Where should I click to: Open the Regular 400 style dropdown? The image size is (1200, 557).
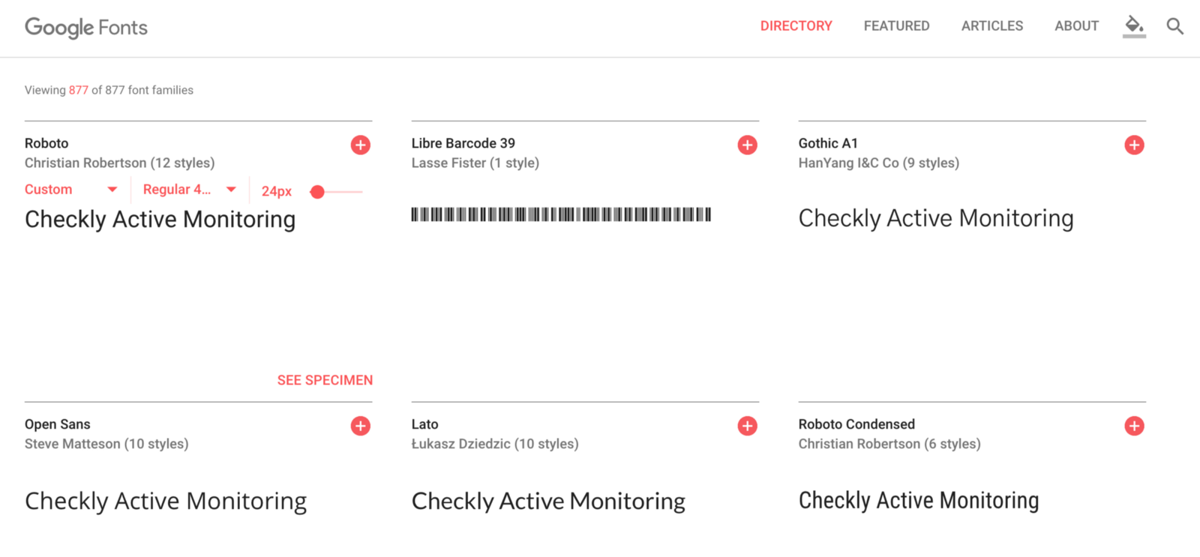pos(190,190)
